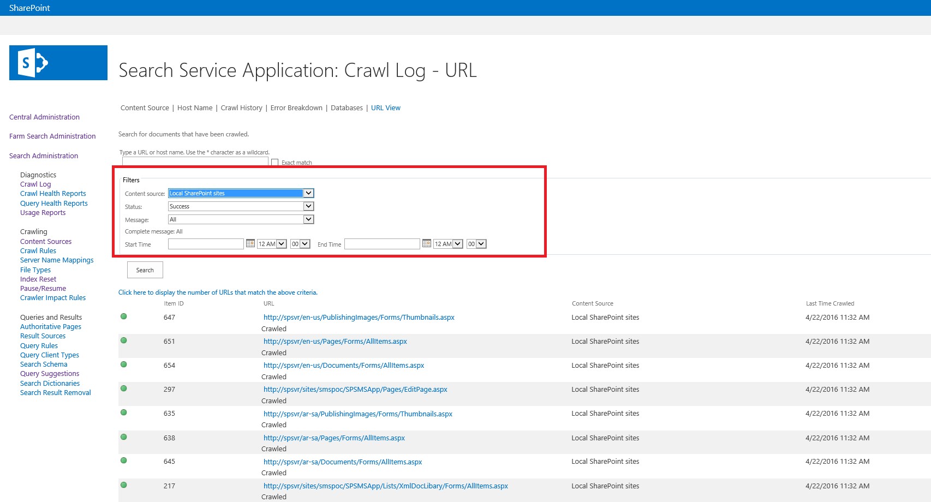
Task: Open Pause/Resume link
Action: [43, 289]
